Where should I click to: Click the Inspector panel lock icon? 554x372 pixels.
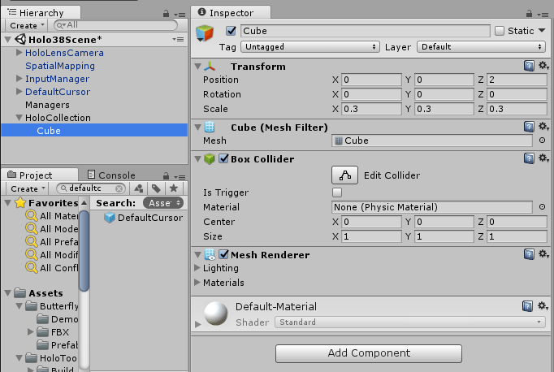click(x=530, y=14)
